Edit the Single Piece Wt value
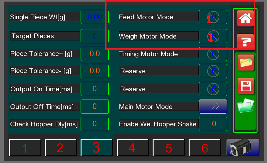 point(94,17)
